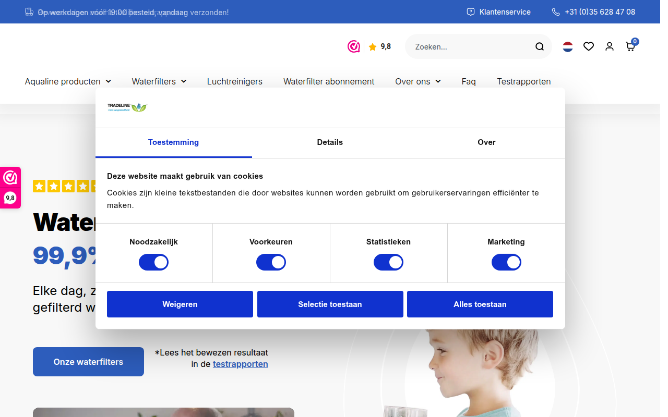
Task: Disable the Statistieken cookies switch
Action: (388, 262)
